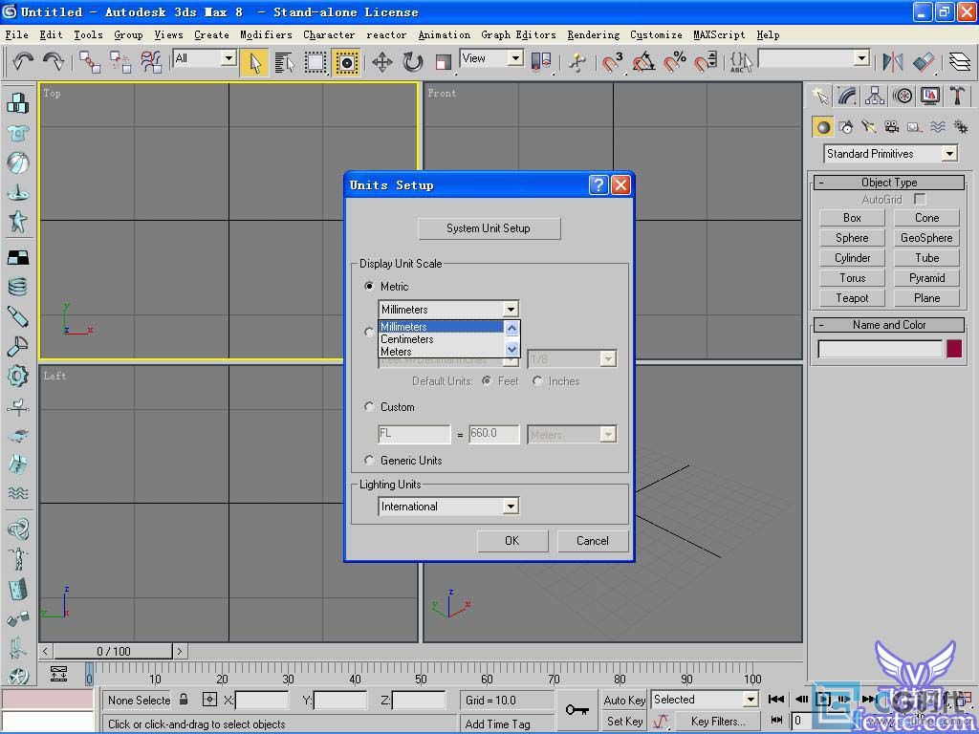The height and width of the screenshot is (734, 979).
Task: Toggle the Set Key mode button
Action: tap(624, 722)
